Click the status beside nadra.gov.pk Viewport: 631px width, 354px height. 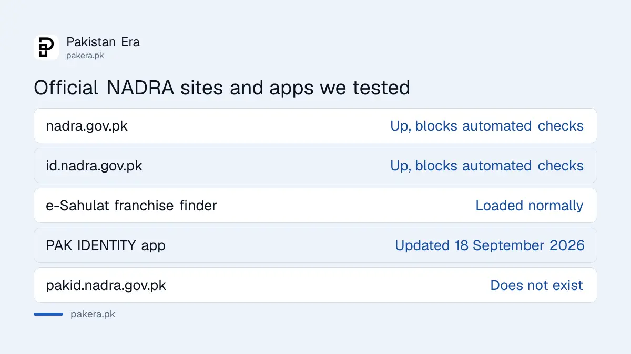click(x=487, y=126)
